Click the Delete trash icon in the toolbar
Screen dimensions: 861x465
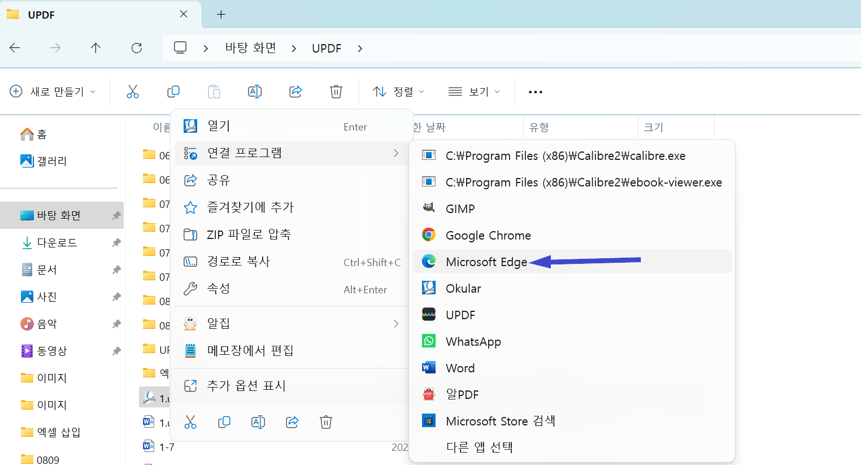[336, 92]
